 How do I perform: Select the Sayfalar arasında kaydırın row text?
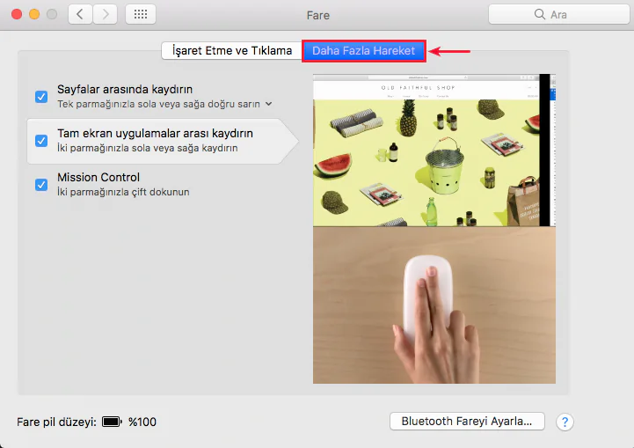[125, 89]
